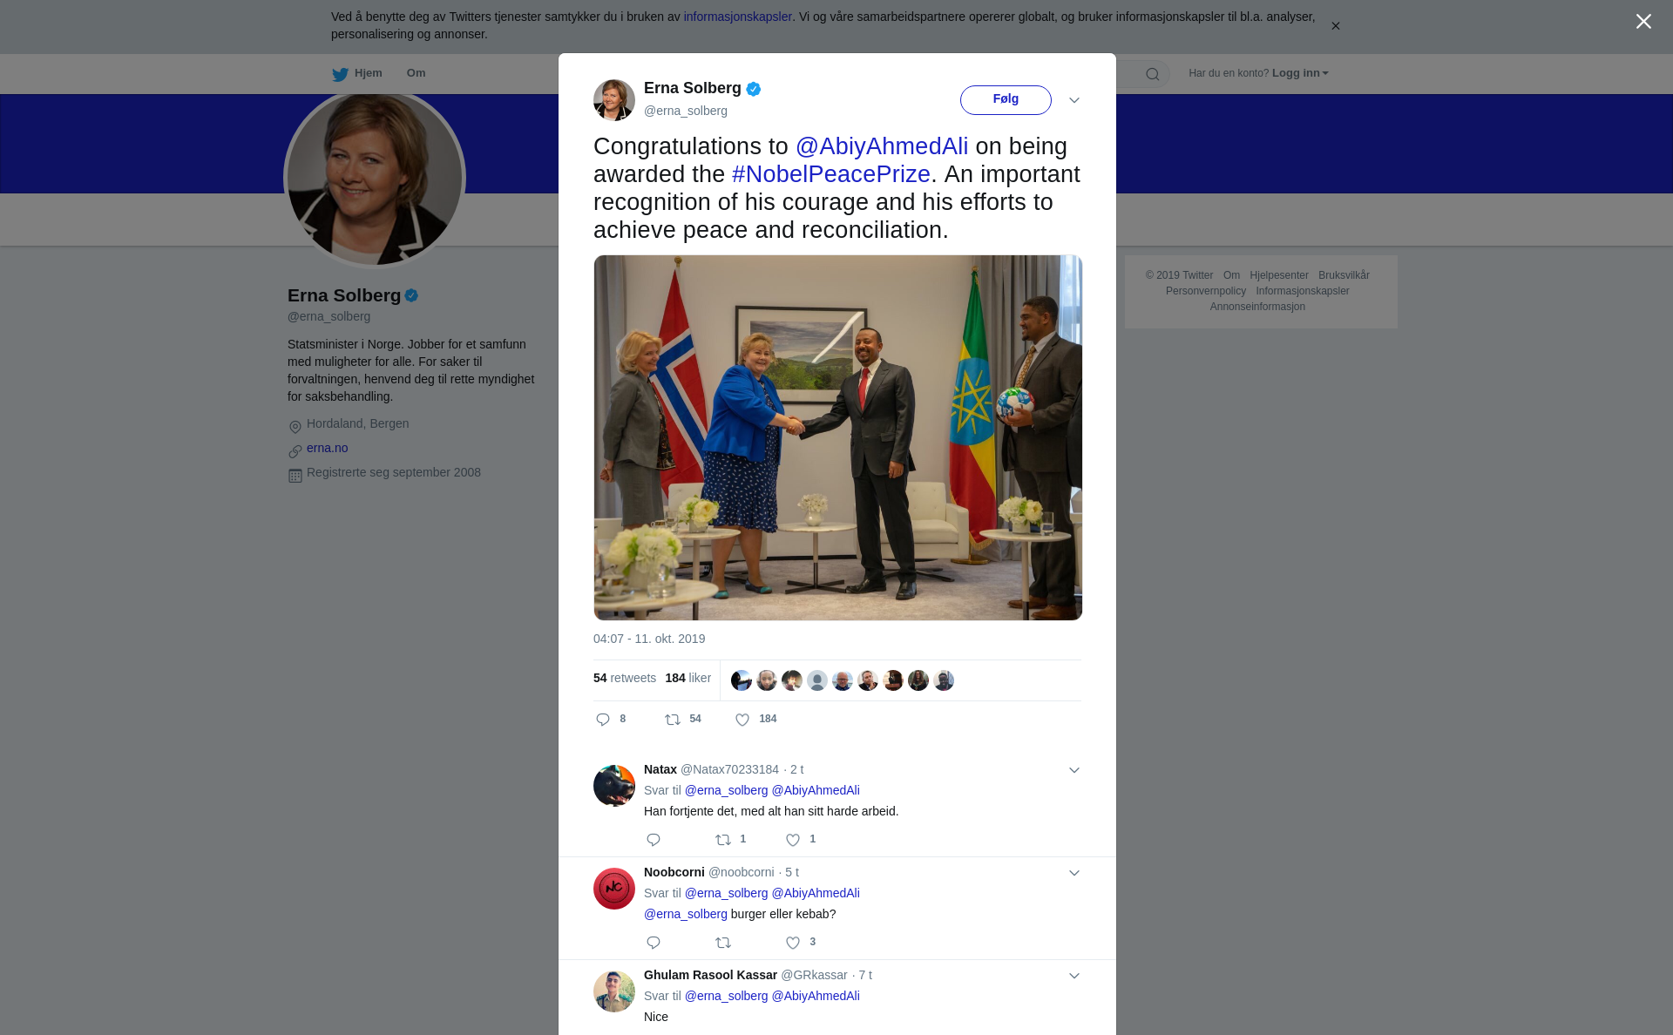Viewport: 1673px width, 1035px height.
Task: Expand menu chevron on Natax's reply
Action: (1074, 770)
